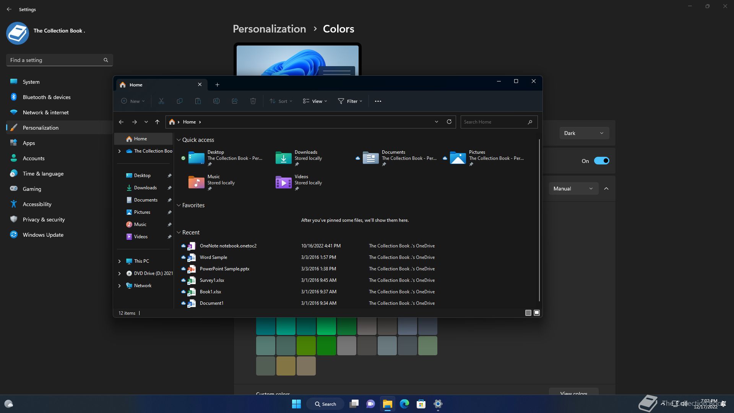
Task: Collapse the Favorites section
Action: coord(179,205)
